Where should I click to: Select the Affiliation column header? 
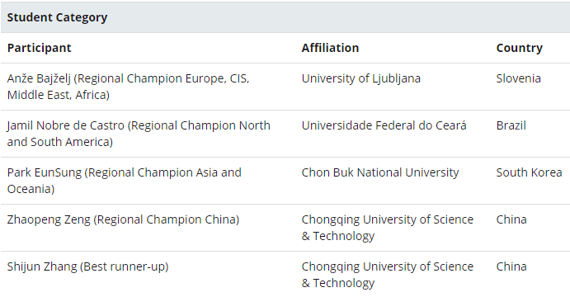[x=330, y=48]
